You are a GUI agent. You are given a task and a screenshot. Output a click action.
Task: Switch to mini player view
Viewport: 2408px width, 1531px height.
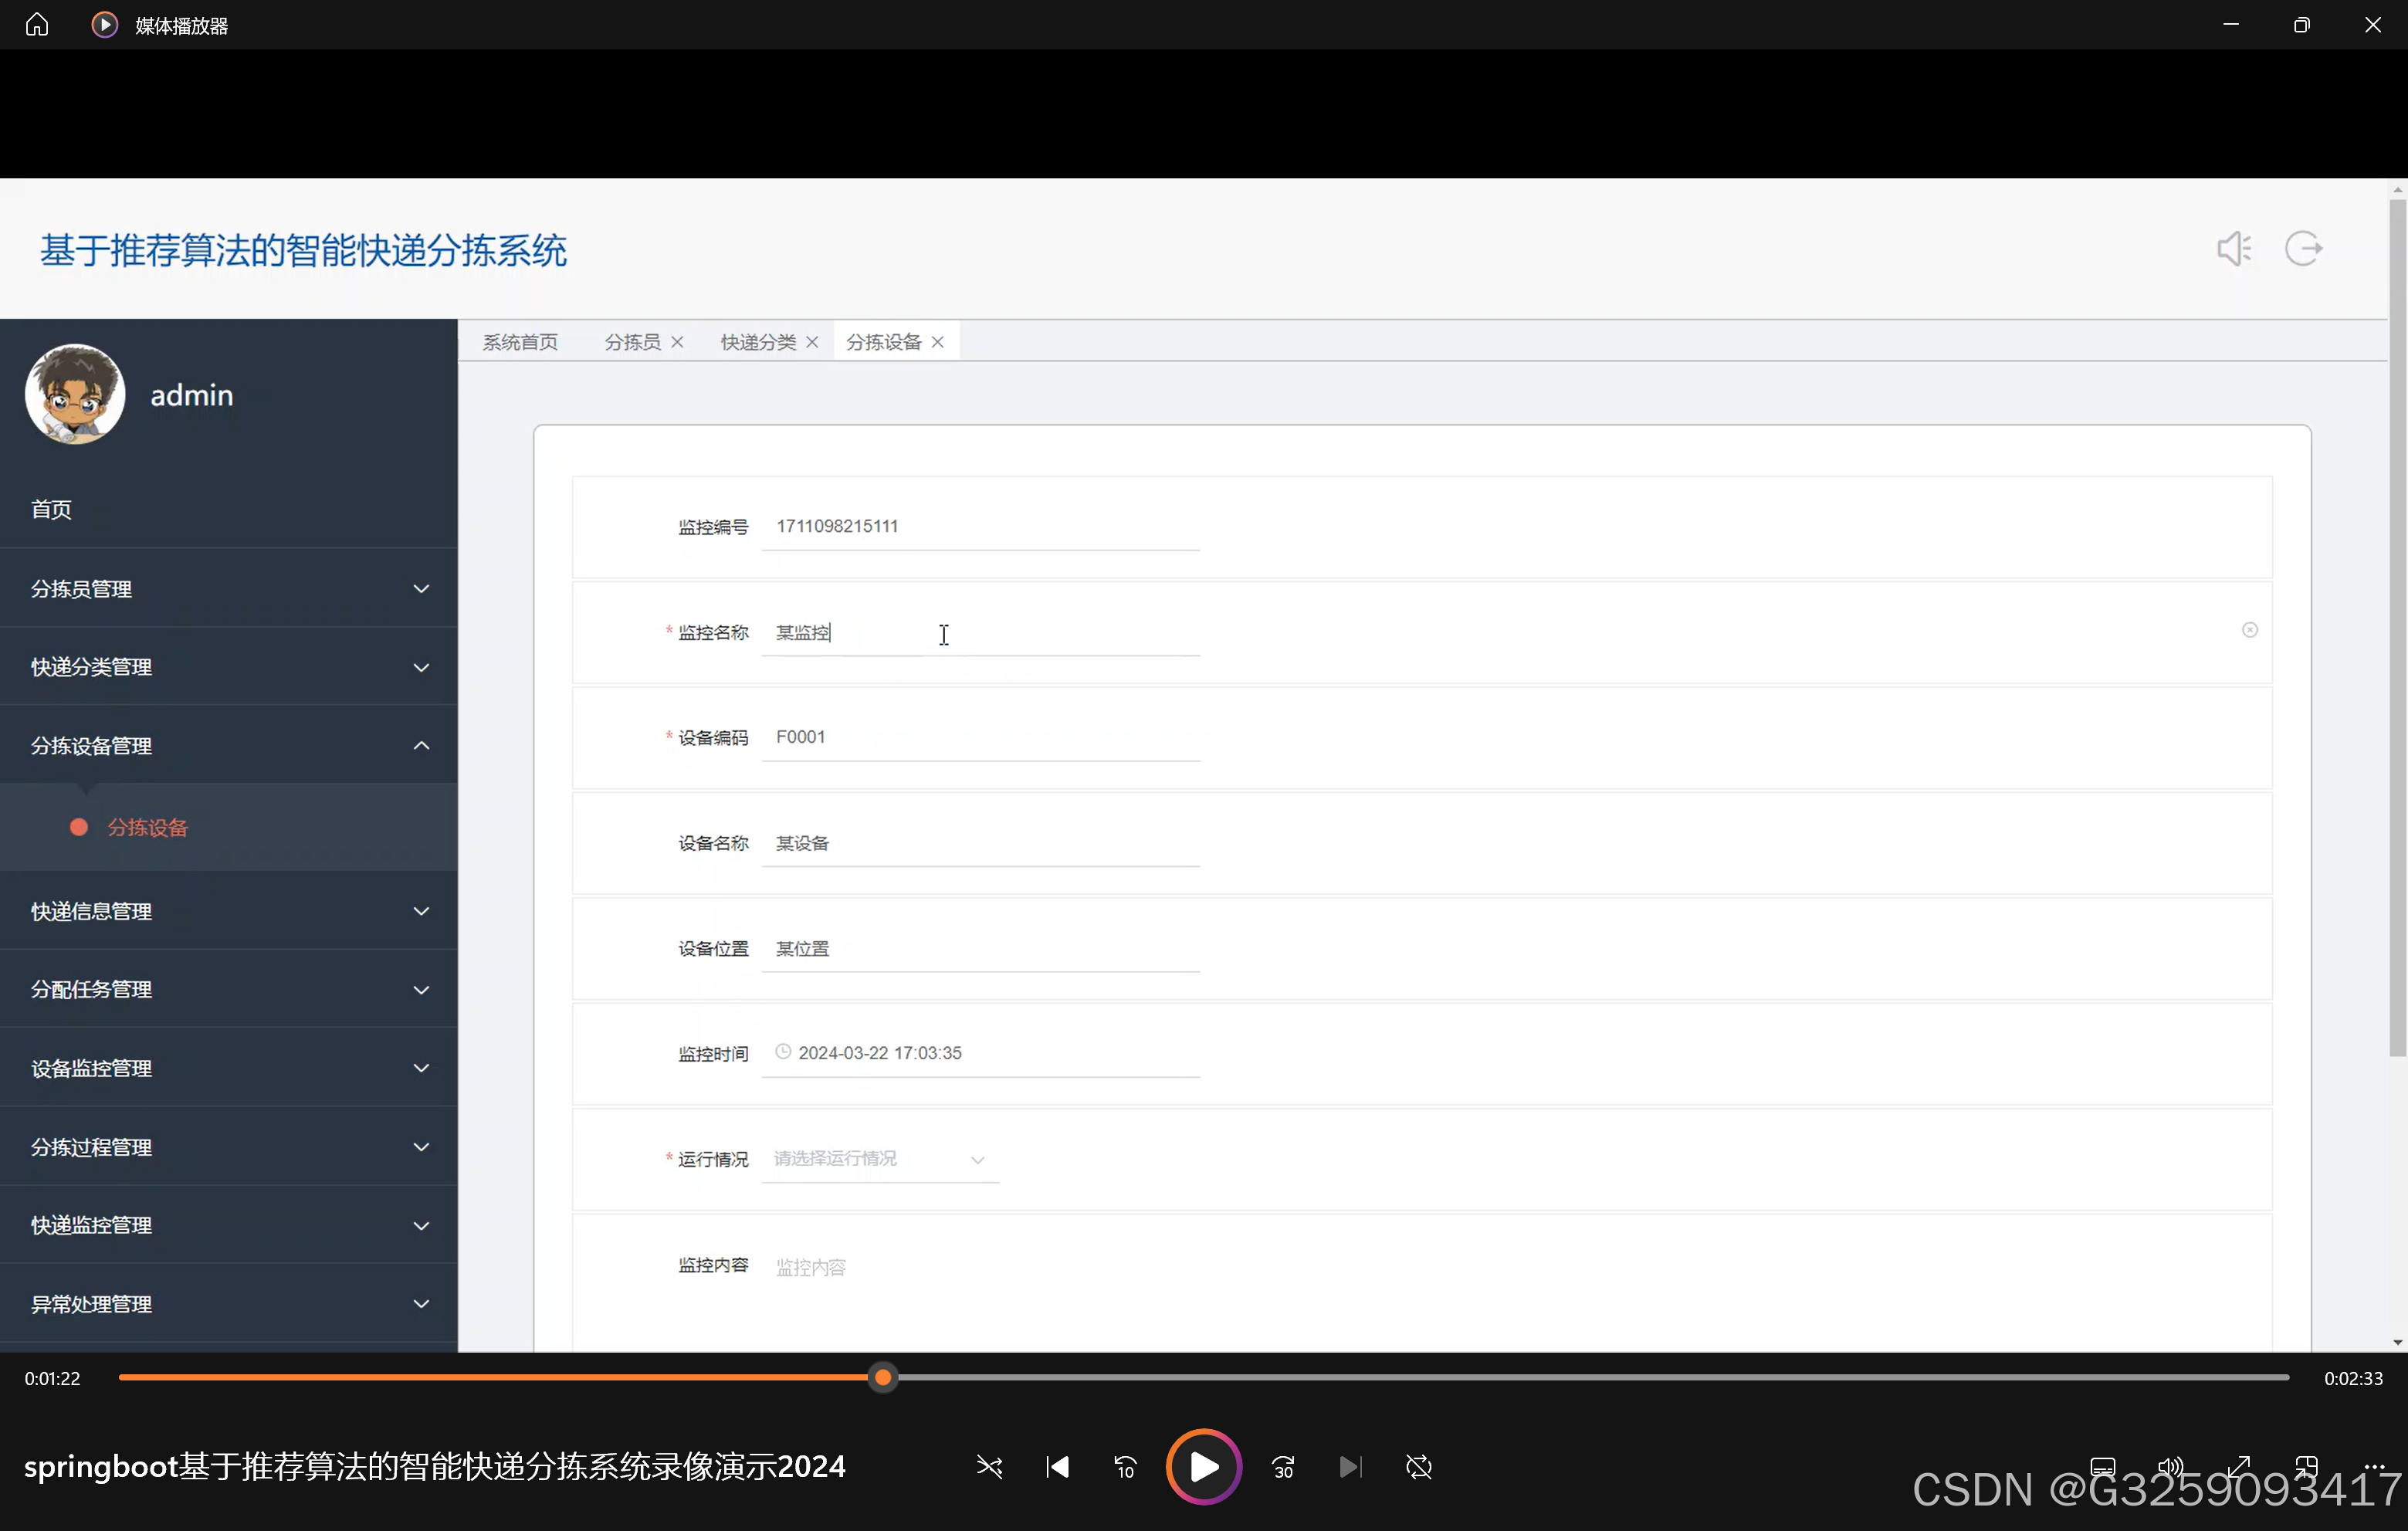2307,1467
